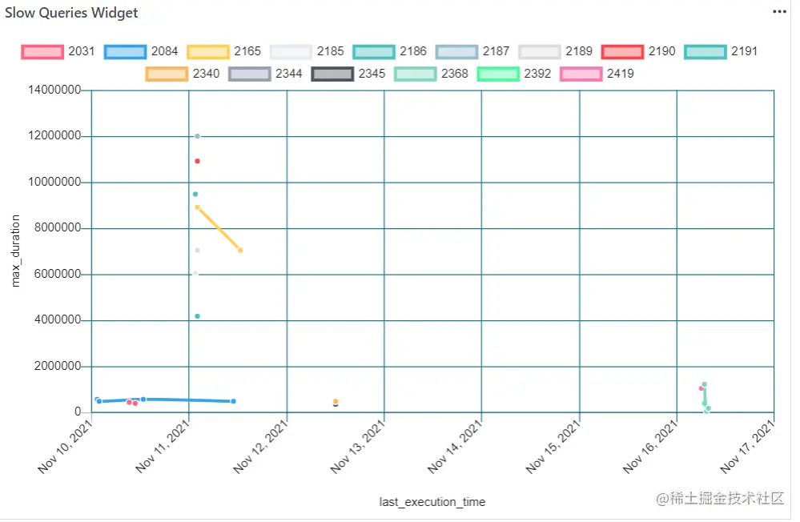Click the teal 2186 legend swatch
This screenshot has height=522, width=800.
(x=374, y=51)
